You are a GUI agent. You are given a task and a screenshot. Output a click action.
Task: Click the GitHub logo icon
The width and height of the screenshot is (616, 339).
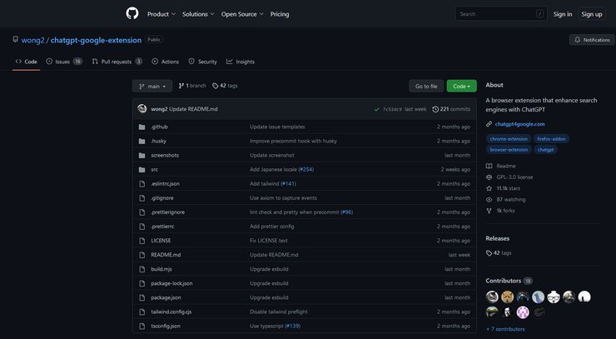132,13
